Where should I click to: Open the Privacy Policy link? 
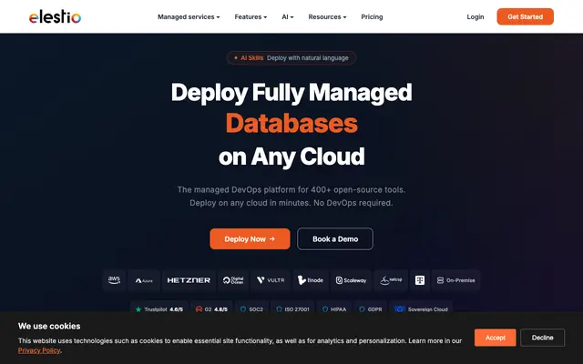pos(39,350)
